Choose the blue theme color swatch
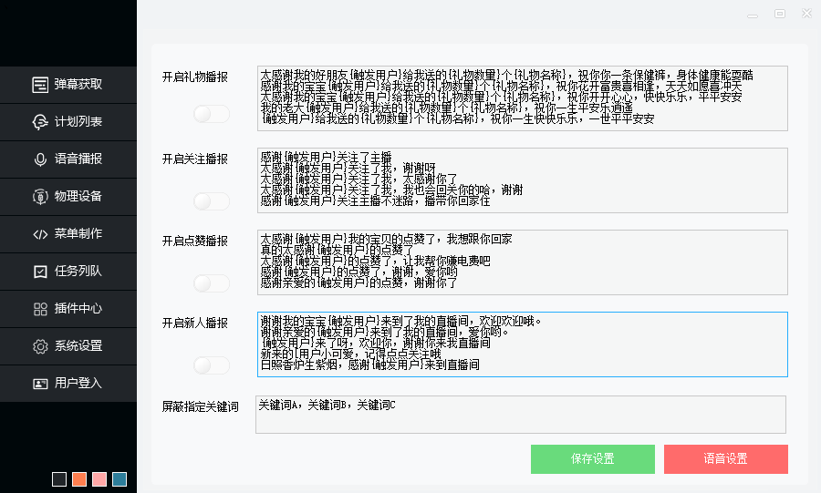 pyautogui.click(x=120, y=479)
